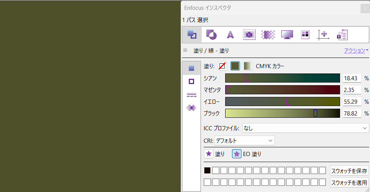Open the document info category icon
Viewport: 370px width, 192px height.
[342, 34]
